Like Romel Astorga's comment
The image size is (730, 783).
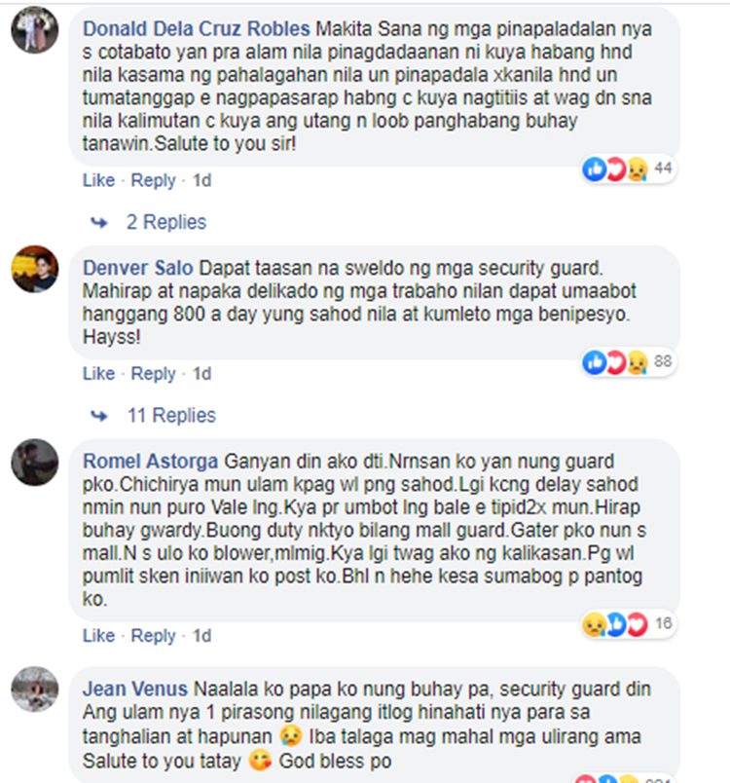click(99, 636)
